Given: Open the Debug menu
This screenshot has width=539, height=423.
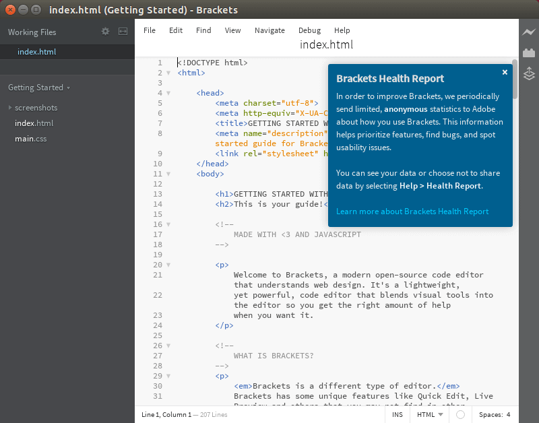Looking at the screenshot, I should pyautogui.click(x=309, y=30).
